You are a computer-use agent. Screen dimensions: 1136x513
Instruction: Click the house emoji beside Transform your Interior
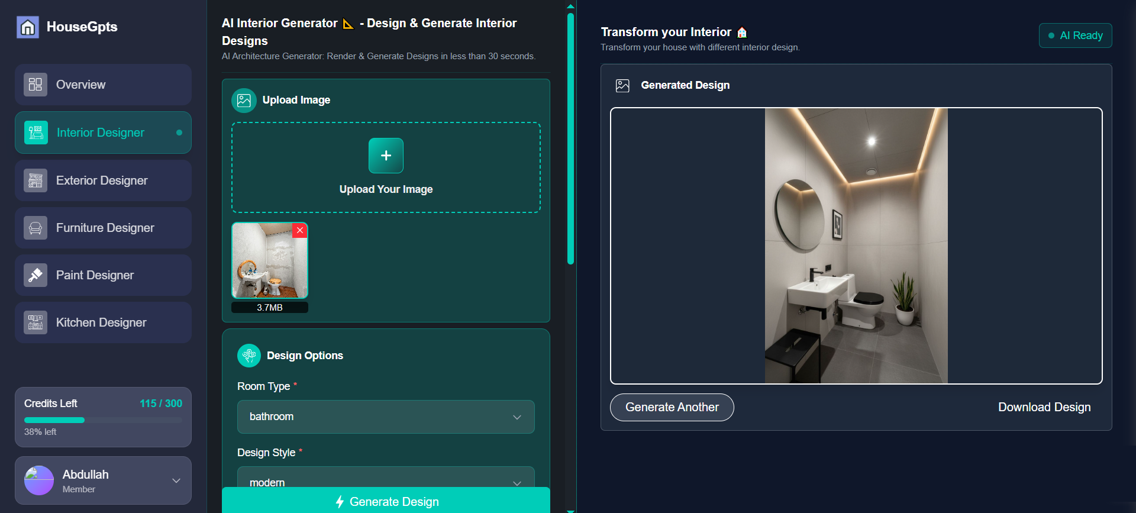click(x=742, y=33)
